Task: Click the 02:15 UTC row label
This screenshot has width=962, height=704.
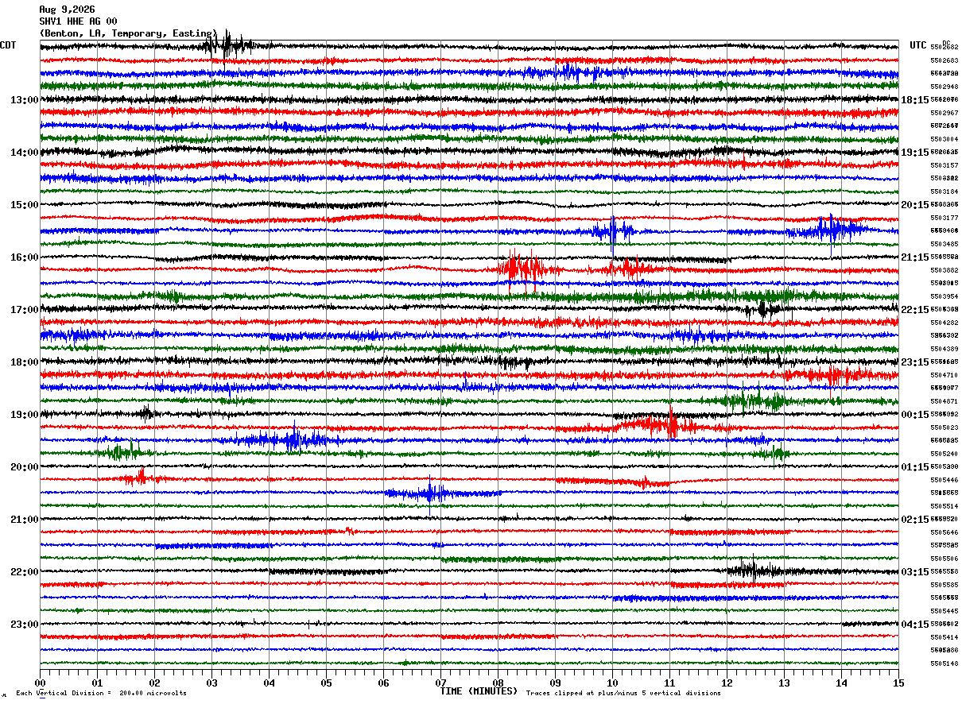Action: point(915,519)
